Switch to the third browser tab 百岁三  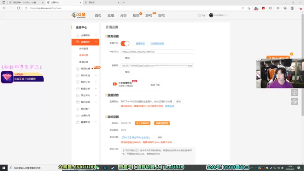[x=102, y=3]
